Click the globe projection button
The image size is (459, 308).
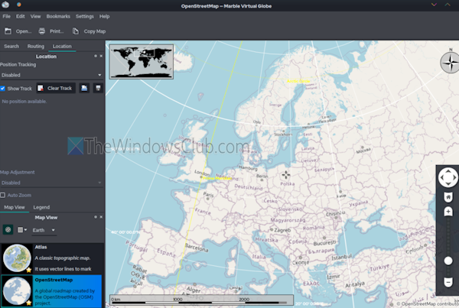(8, 230)
